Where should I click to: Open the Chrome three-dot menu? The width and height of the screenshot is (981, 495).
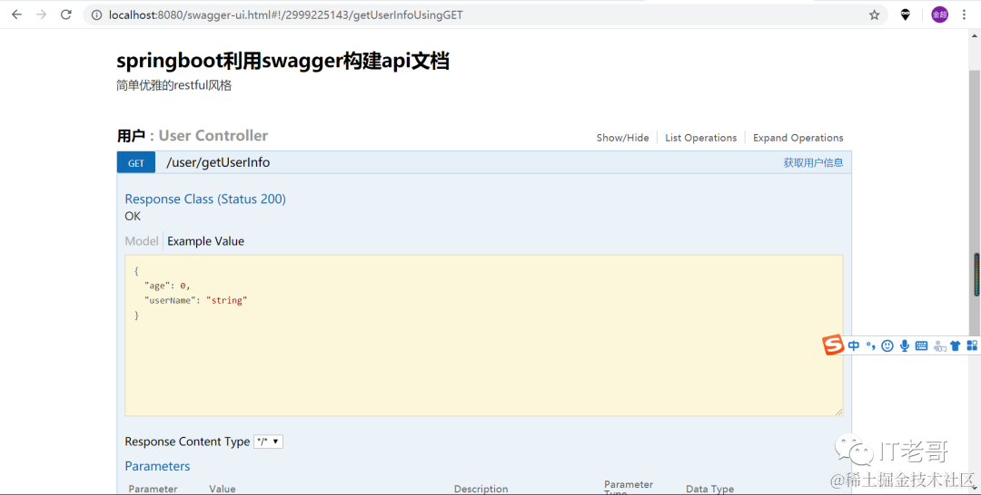(x=964, y=15)
